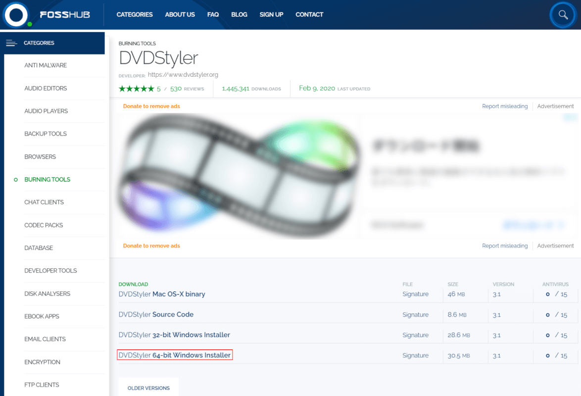Viewport: 581px width, 396px height.
Task: View antivirus result for 64-bit Windows Installer
Action: pyautogui.click(x=556, y=355)
